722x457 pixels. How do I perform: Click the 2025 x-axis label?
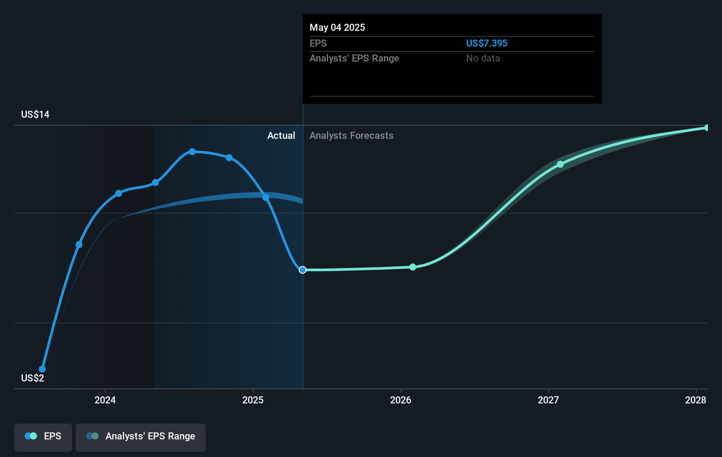tap(253, 400)
